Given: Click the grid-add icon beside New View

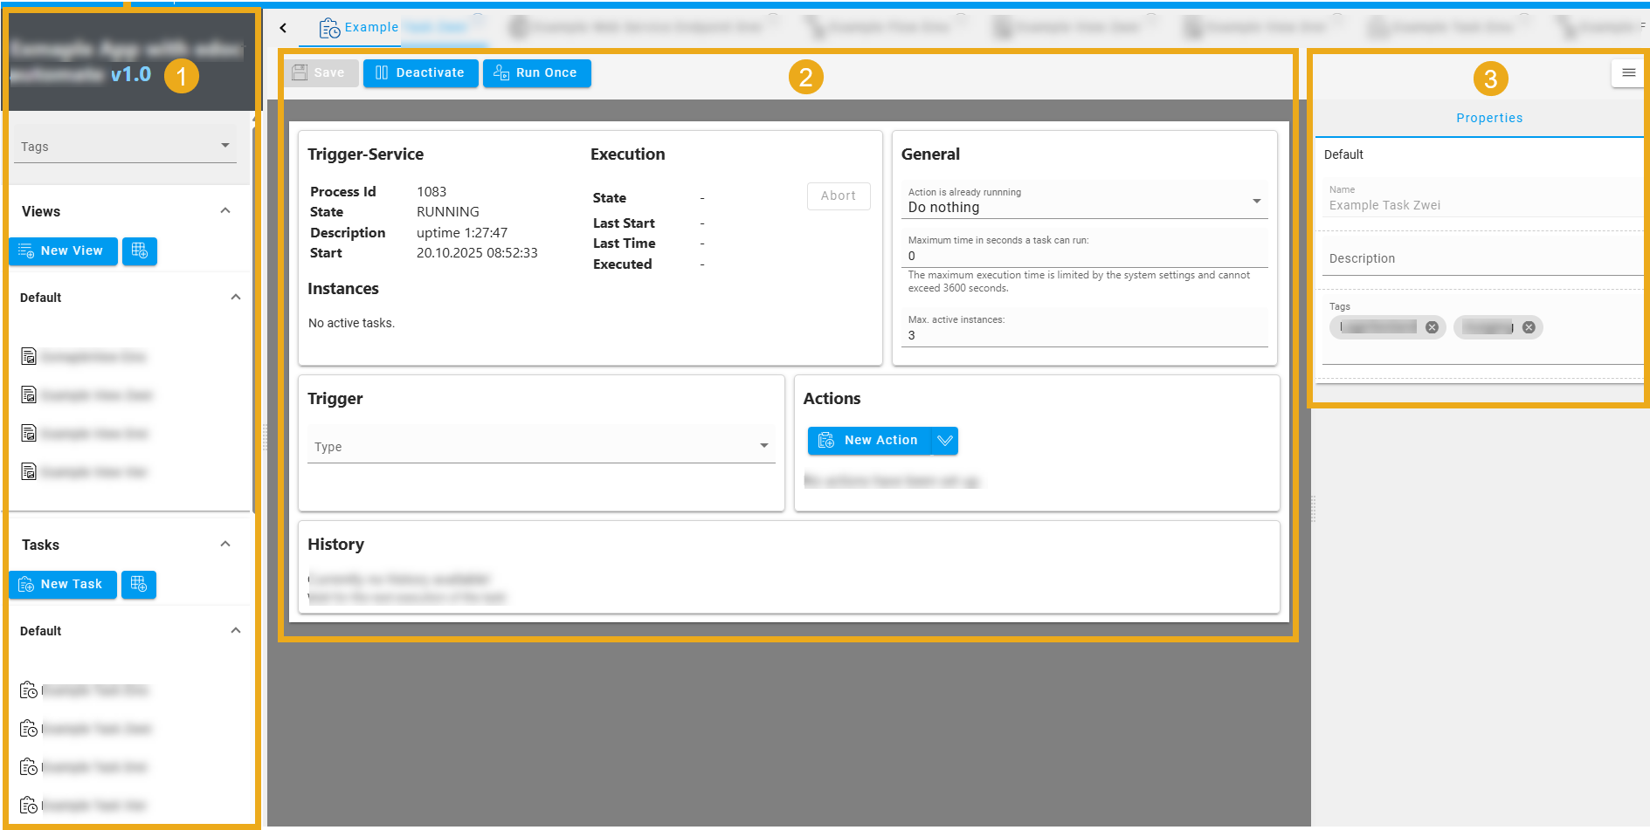Looking at the screenshot, I should click(139, 251).
